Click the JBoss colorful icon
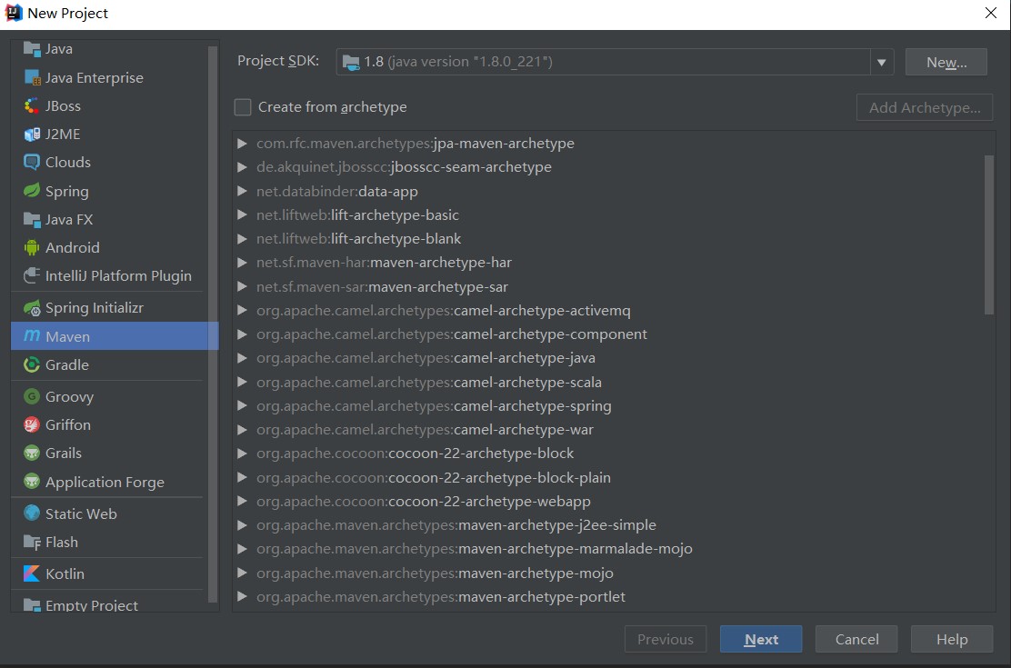1011x668 pixels. 32,105
